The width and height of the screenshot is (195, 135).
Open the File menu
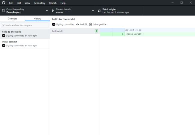click(x=11, y=3)
